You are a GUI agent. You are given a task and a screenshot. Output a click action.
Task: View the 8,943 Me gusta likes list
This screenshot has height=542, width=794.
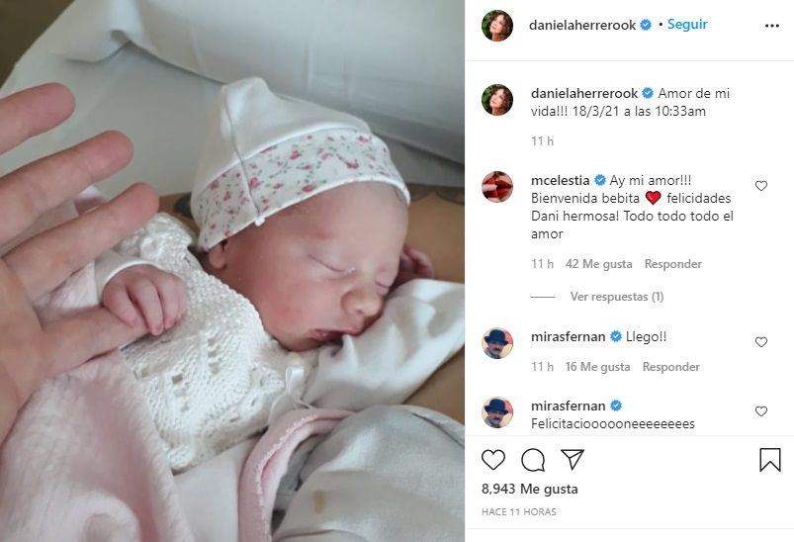pyautogui.click(x=530, y=489)
